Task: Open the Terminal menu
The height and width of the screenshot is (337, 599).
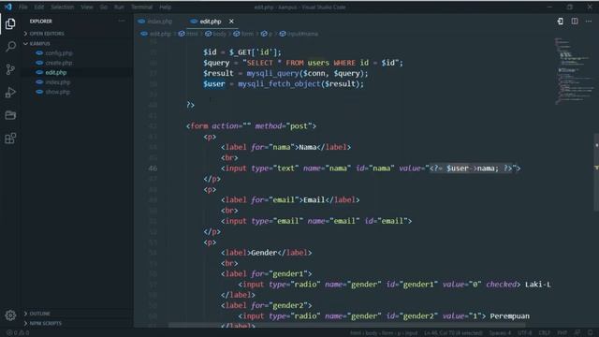Action: (x=141, y=7)
